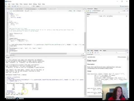The image size is (134, 101).
Task: Click the Load workspace icon in Environment
Action: 88,11
